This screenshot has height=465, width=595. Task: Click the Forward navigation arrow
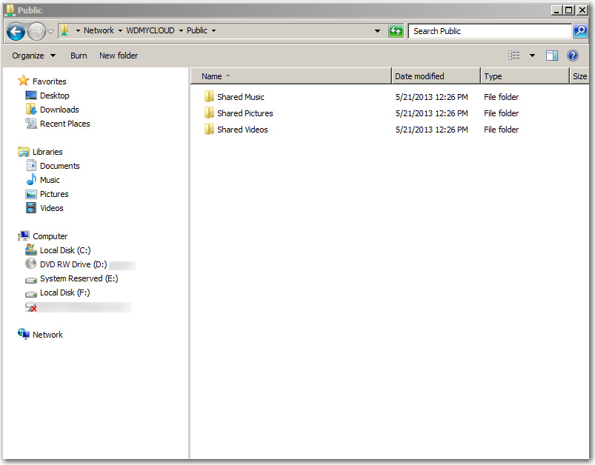(37, 31)
